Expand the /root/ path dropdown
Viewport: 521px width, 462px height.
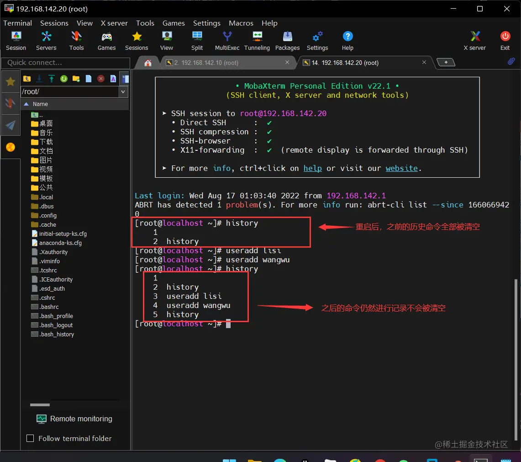click(x=123, y=92)
